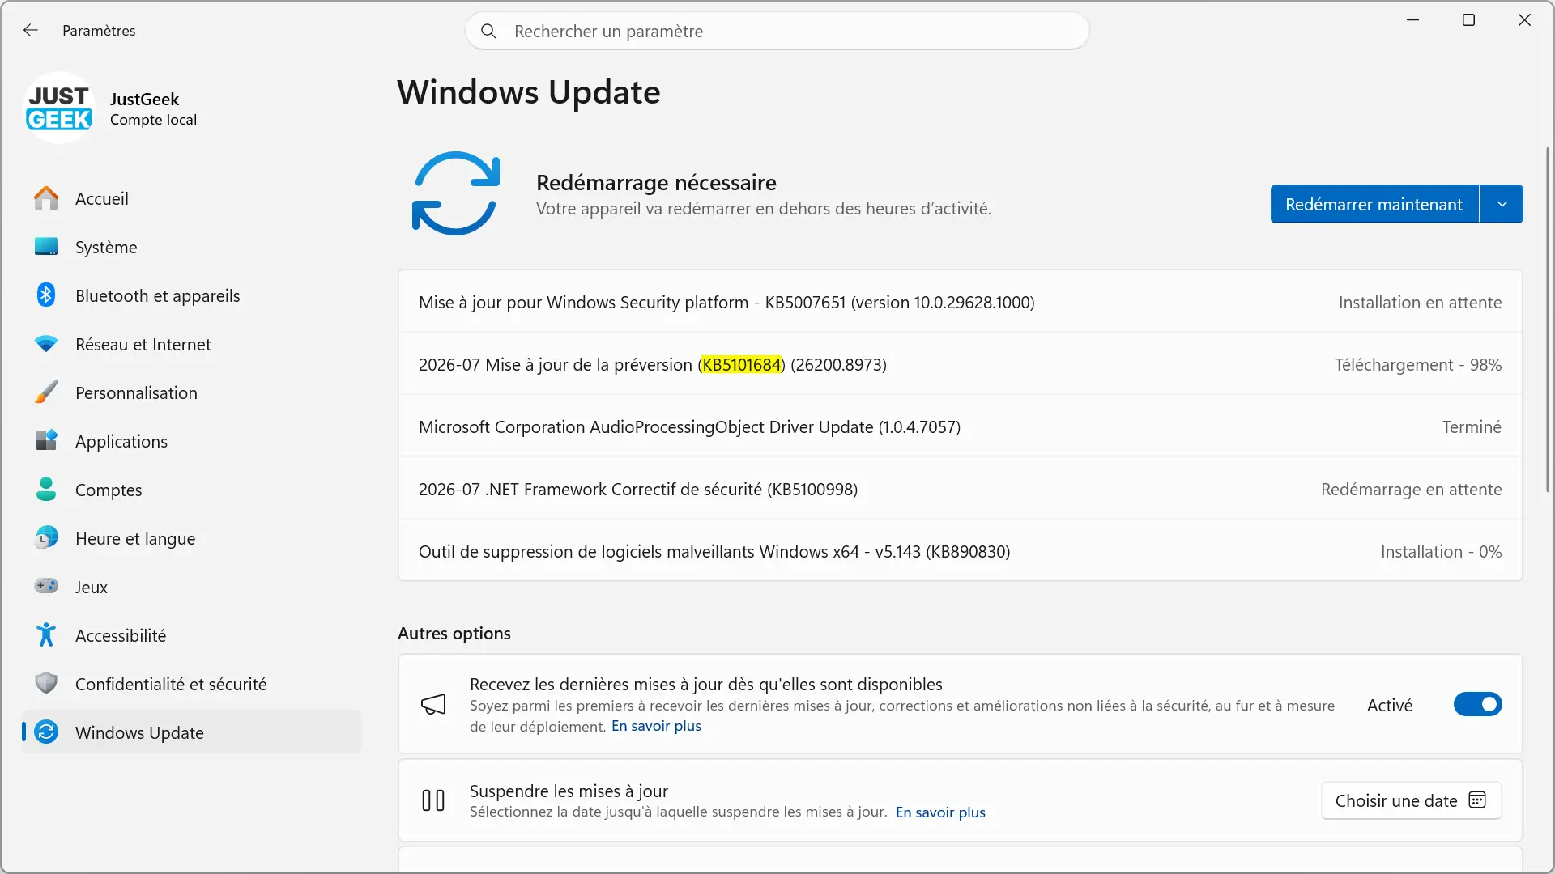This screenshot has height=874, width=1555.
Task: Click the Windows Update sidebar icon
Action: tap(46, 732)
